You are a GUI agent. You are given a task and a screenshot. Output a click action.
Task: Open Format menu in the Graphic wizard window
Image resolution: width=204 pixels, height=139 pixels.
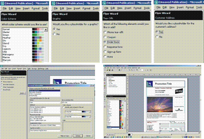pyautogui.click(x=87, y=8)
